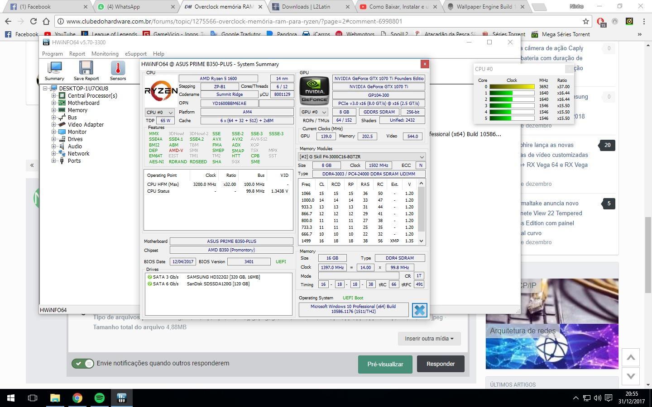The height and width of the screenshot is (407, 652).
Task: Click the Responder button
Action: tap(441, 364)
